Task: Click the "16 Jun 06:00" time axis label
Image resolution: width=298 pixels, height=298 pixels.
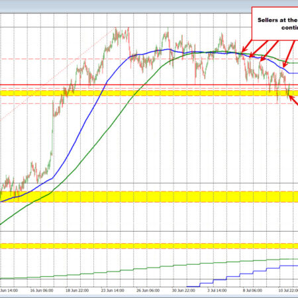Action: (42, 290)
